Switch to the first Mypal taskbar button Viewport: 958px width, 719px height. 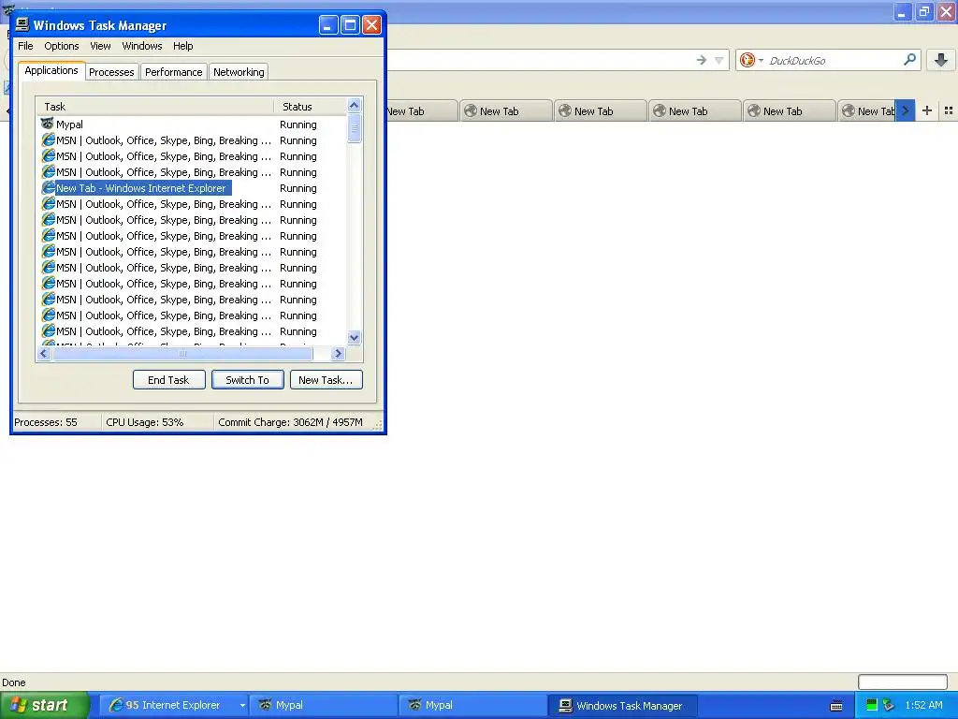pyautogui.click(x=323, y=705)
